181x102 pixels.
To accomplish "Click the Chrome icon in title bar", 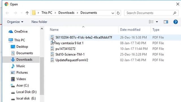I will point(7,4).
